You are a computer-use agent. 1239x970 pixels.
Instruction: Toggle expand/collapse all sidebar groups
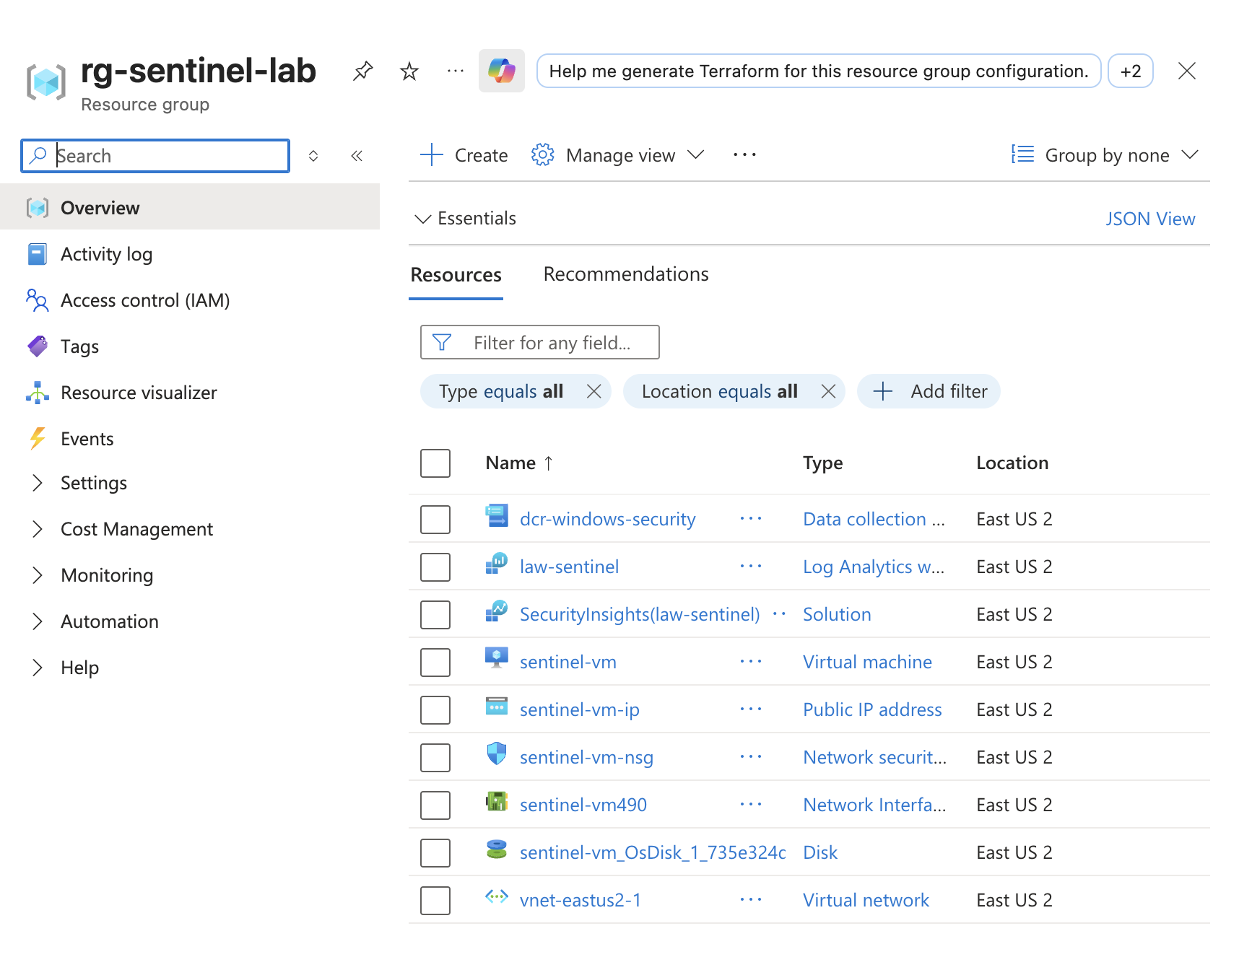coord(313,156)
